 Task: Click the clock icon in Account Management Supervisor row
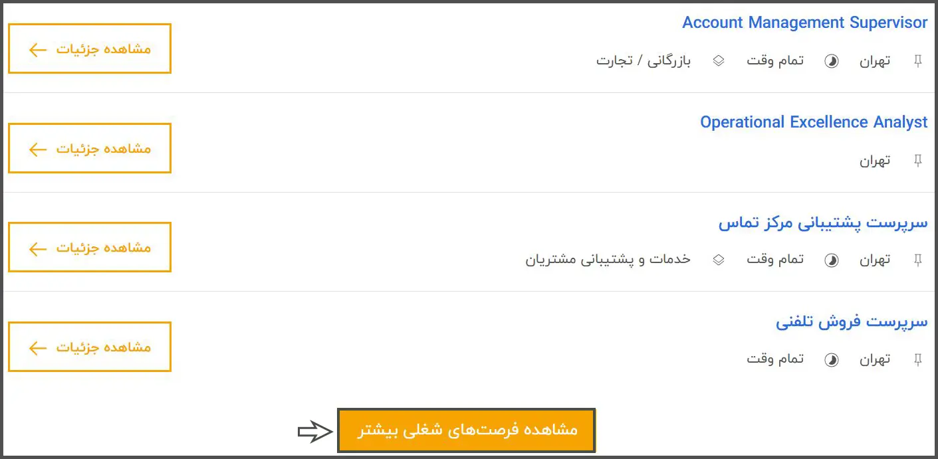(x=832, y=61)
